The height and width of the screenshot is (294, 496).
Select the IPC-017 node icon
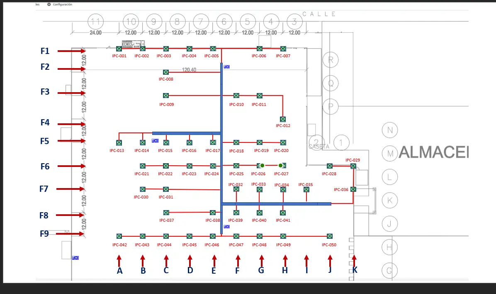[x=213, y=142]
